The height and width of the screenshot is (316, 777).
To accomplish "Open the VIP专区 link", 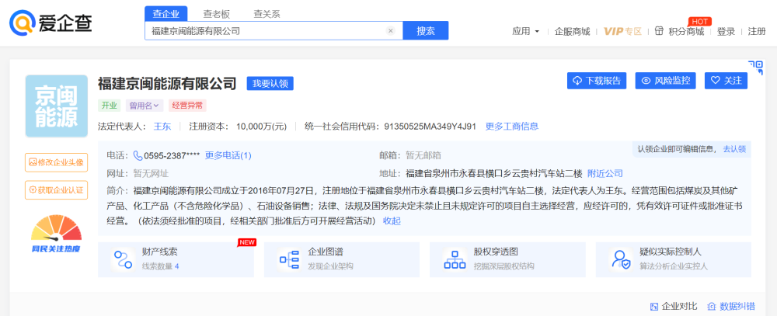I will click(x=623, y=31).
